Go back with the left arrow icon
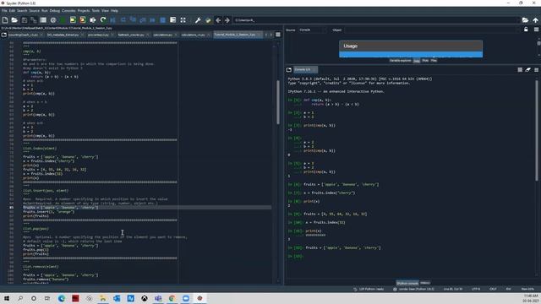The height and width of the screenshot is (304, 541). 218,20
